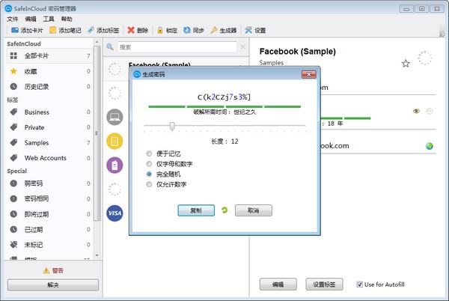Screen dimensions: 449x301
Task: Select 'Letters and digits only' (仅字母和数字) option
Action: pyautogui.click(x=149, y=164)
